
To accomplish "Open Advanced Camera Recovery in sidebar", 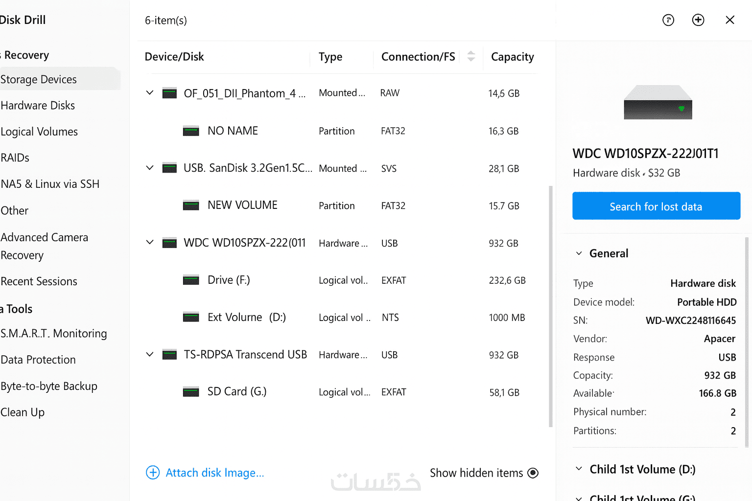I will [44, 246].
